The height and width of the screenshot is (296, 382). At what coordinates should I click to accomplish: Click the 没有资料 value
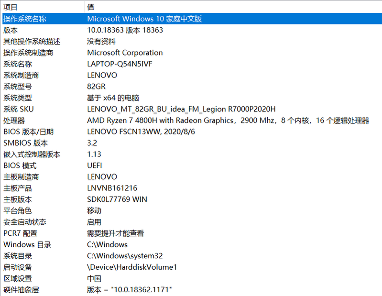click(x=101, y=42)
